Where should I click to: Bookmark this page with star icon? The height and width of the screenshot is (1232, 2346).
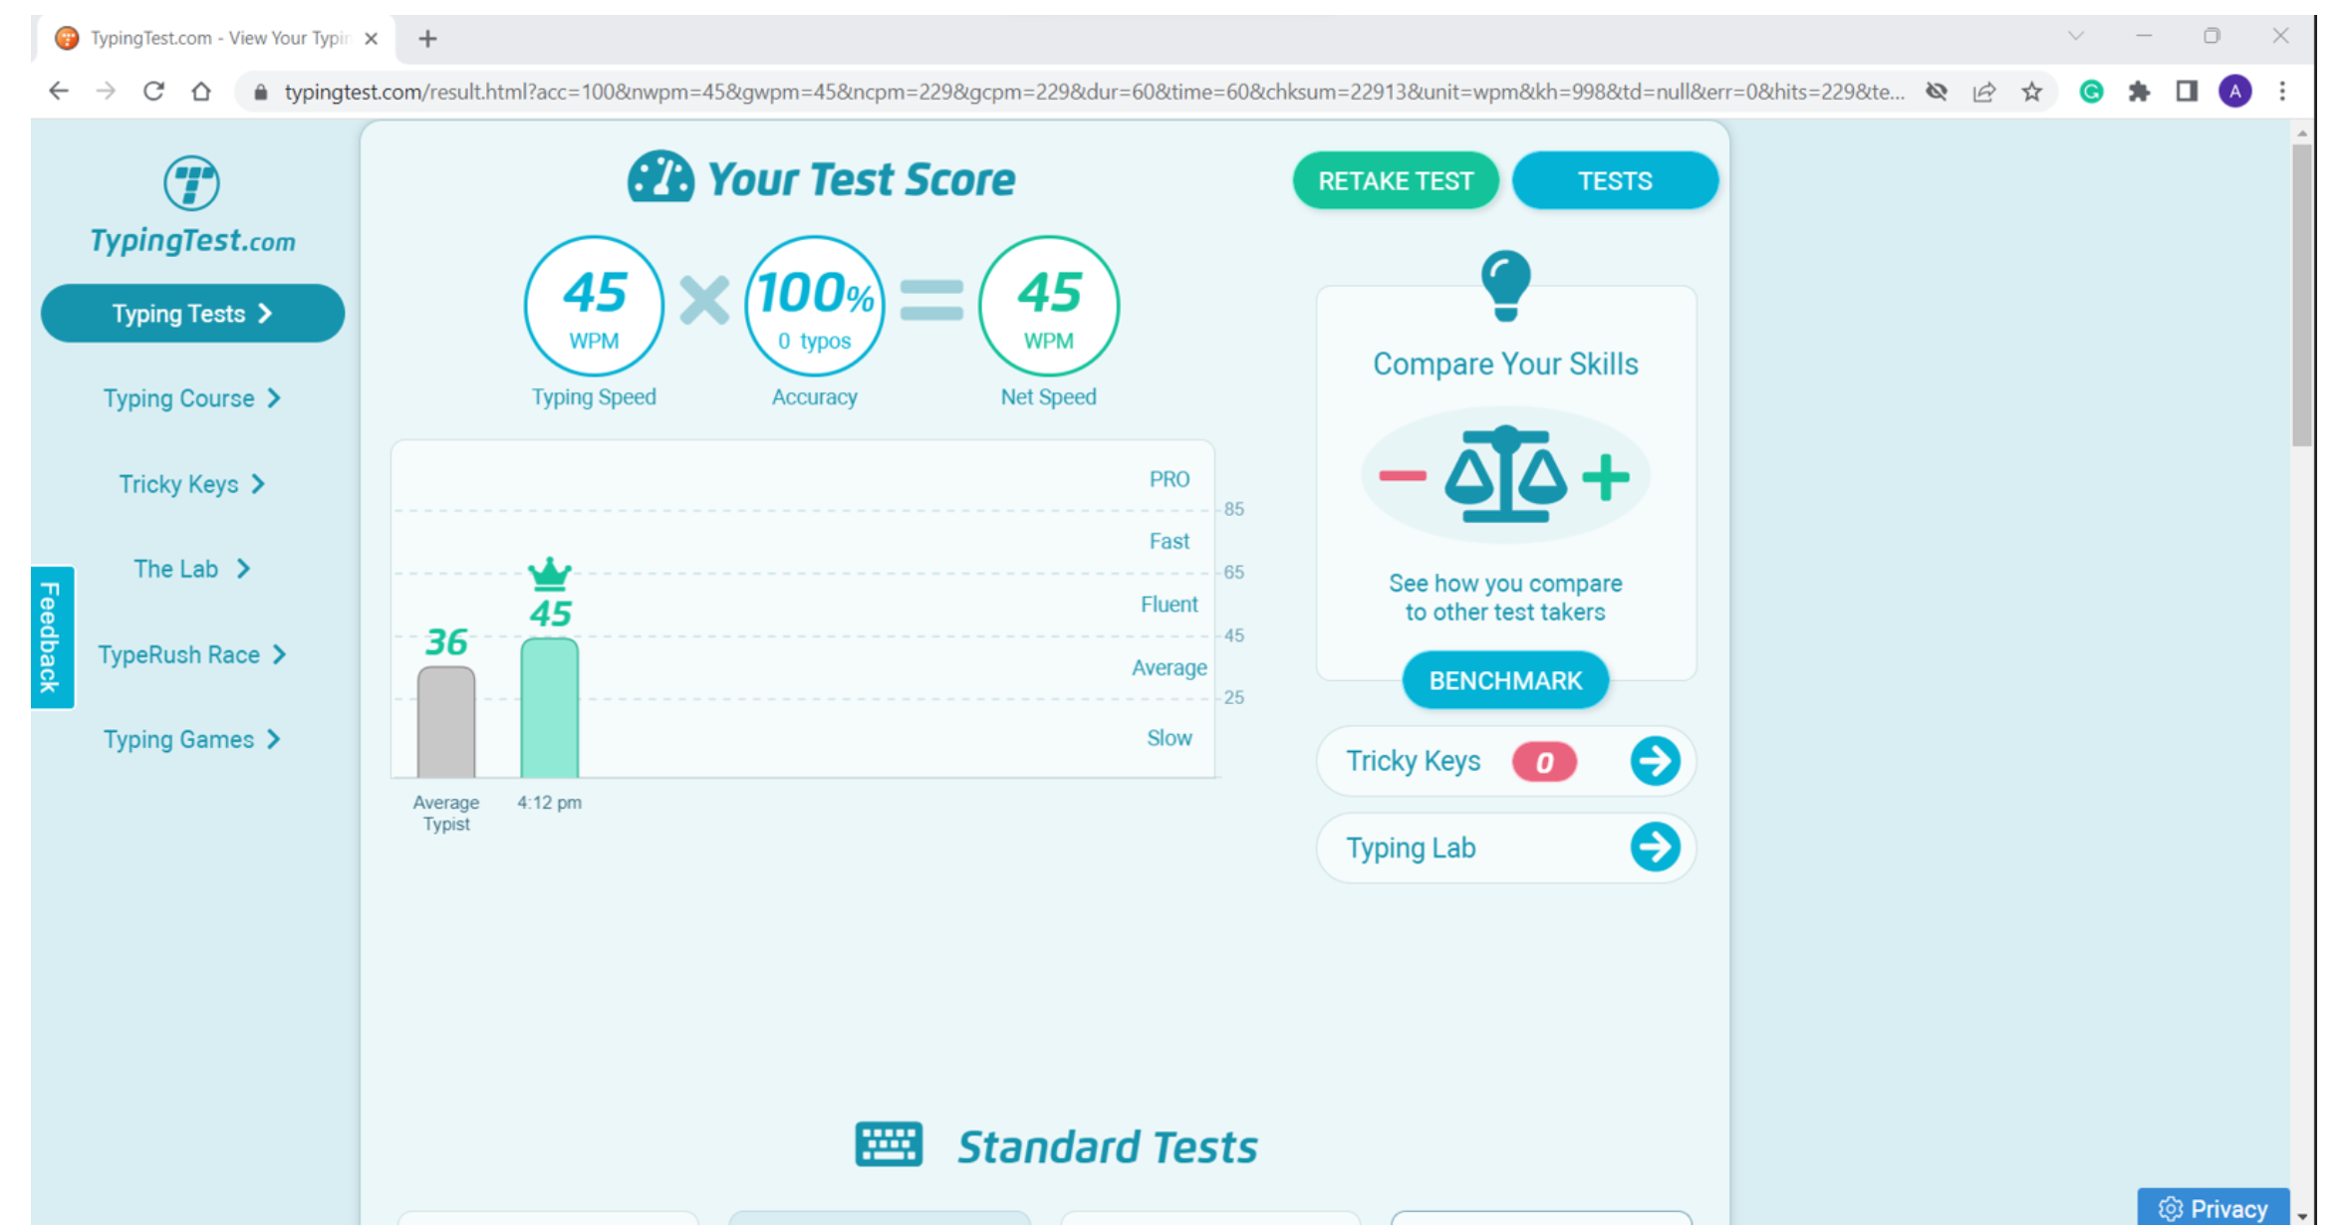tap(2031, 92)
